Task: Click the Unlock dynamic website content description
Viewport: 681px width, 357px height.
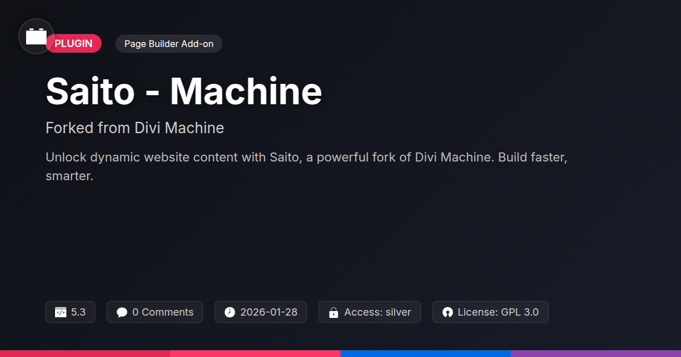Action: click(x=306, y=167)
